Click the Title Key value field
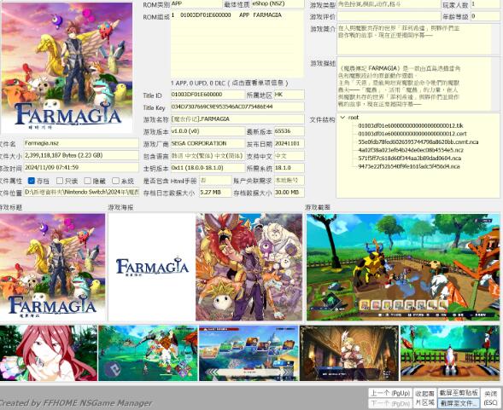Screen dimensions: 503x410 (x=237, y=107)
